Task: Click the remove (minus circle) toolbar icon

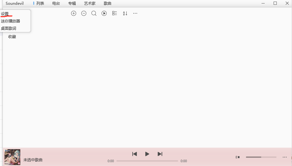Action: pyautogui.click(x=84, y=13)
